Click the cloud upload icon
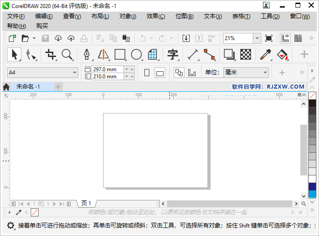319x236 pixels. pyautogui.click(x=71, y=38)
